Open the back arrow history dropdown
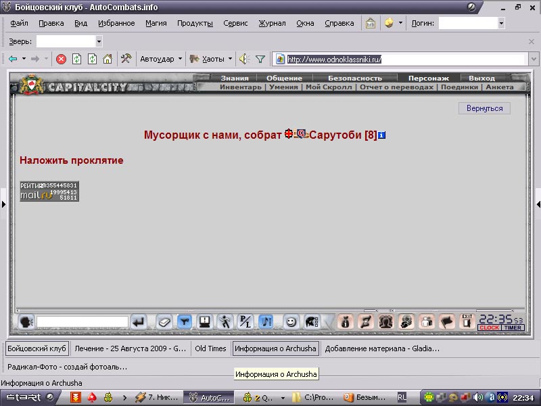This screenshot has width=541, height=406. point(24,59)
